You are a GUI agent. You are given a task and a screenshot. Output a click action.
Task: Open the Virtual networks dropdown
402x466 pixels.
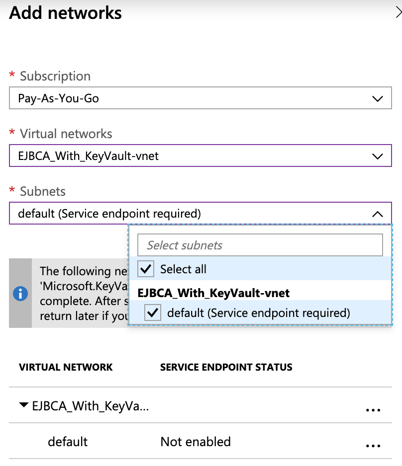[x=200, y=156]
